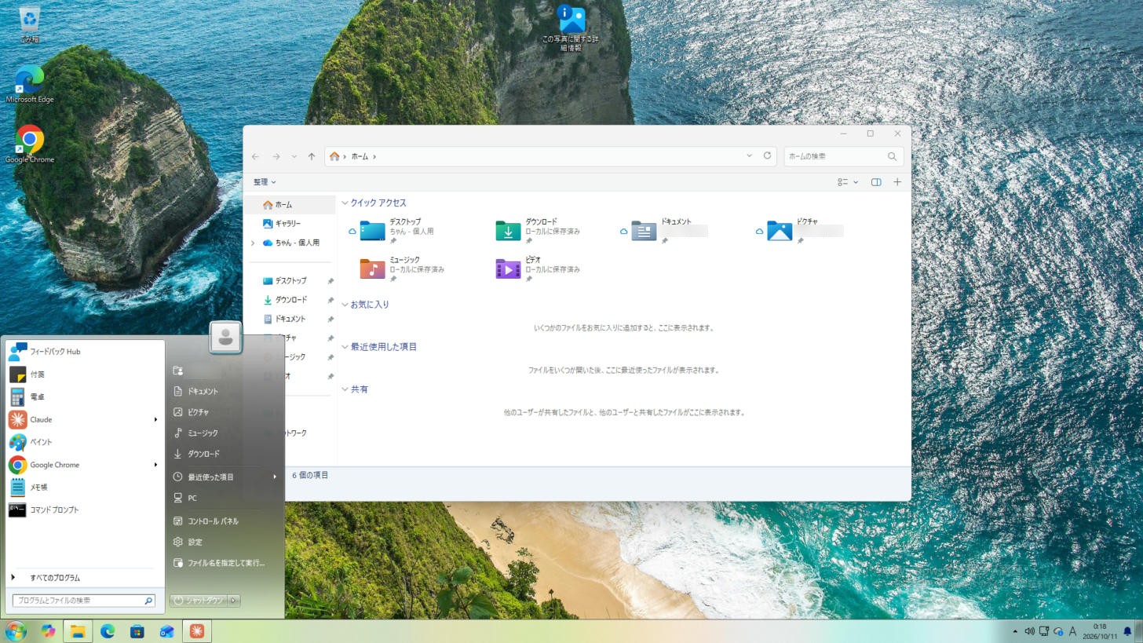Launch 付箋 sticky notes from Start menu
1143x643 pixels.
coord(84,374)
